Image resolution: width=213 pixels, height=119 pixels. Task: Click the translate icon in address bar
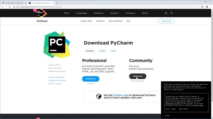pyautogui.click(x=203, y=7)
